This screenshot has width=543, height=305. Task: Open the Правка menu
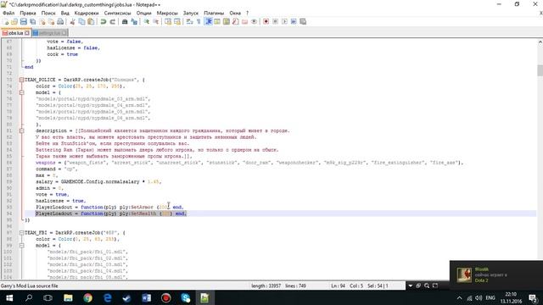pos(28,13)
